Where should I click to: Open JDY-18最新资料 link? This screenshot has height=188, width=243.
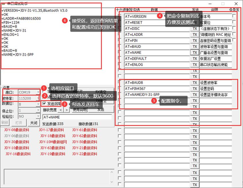coord(53,136)
